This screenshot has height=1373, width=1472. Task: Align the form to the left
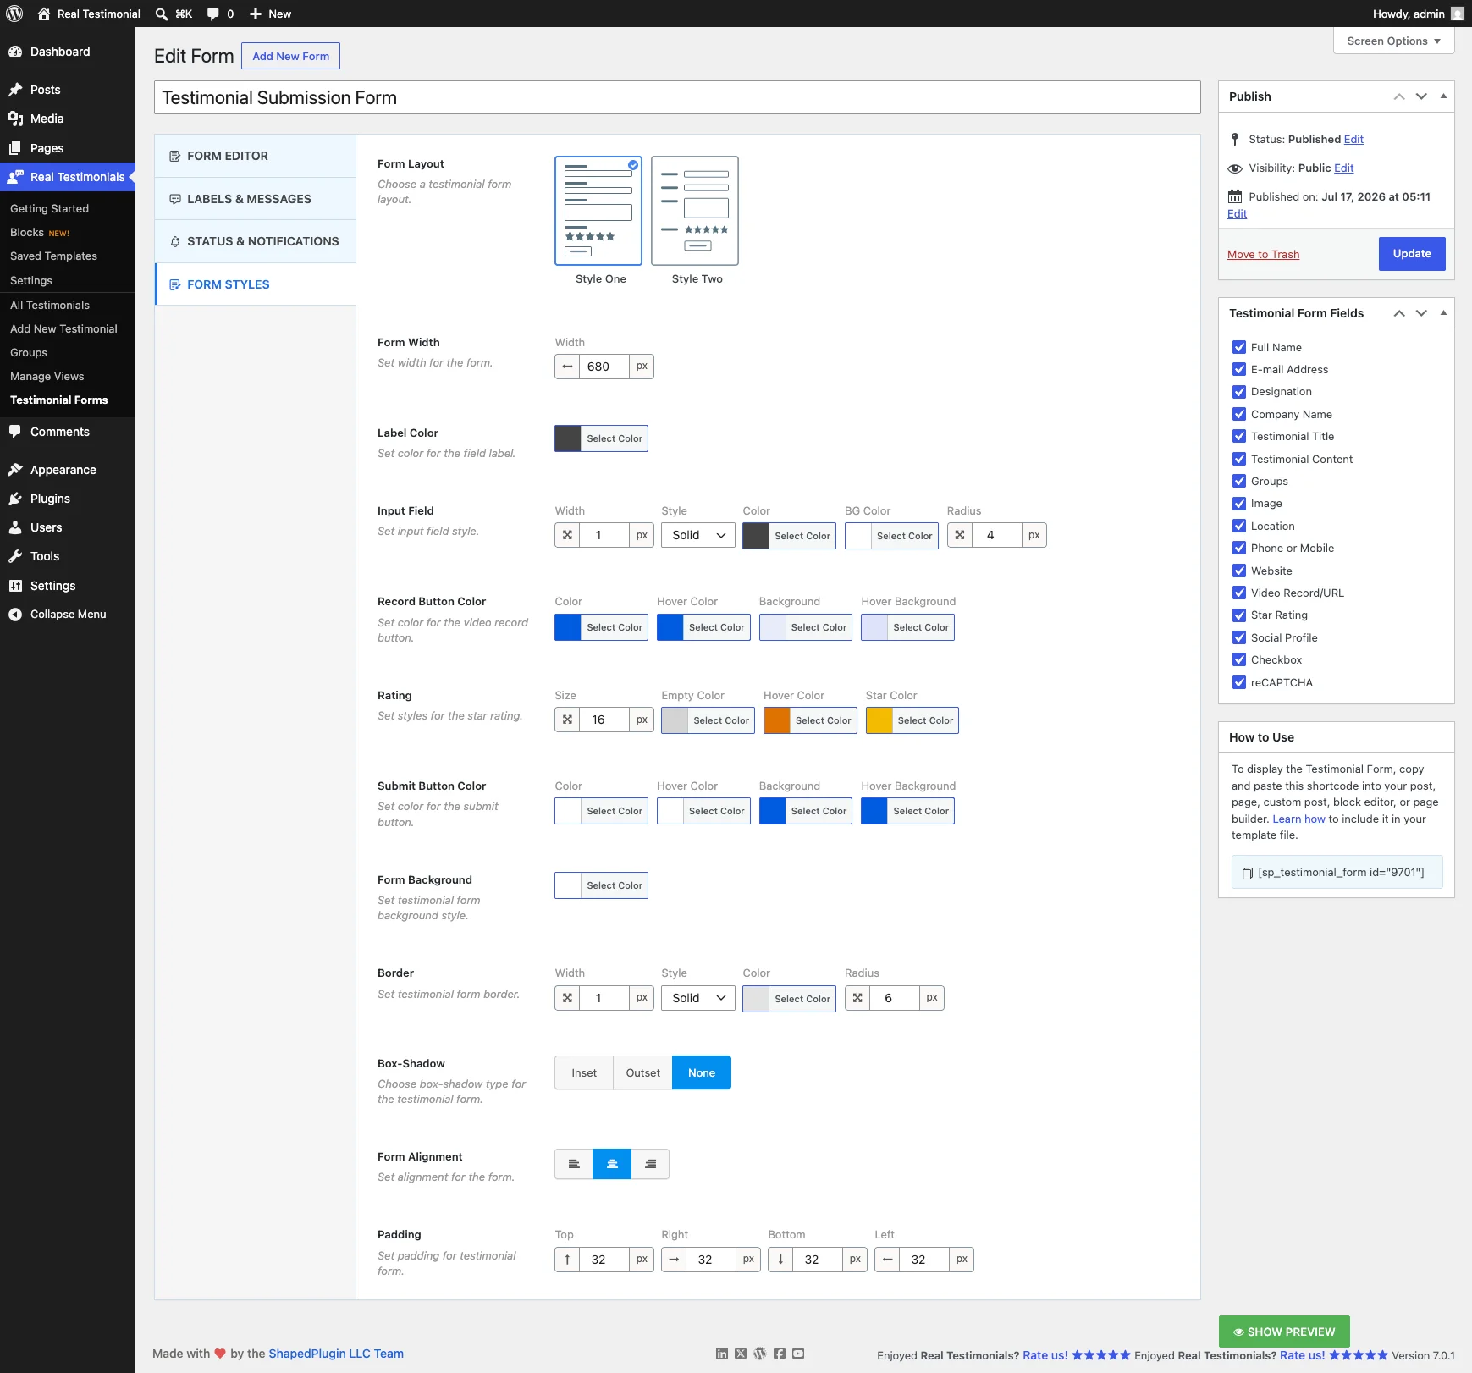pos(574,1164)
